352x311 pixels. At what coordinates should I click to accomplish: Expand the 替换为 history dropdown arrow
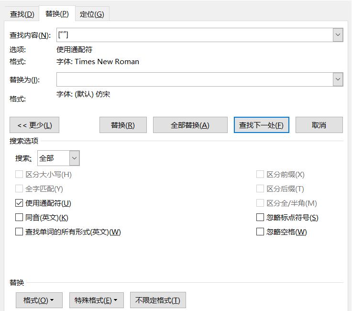(x=338, y=79)
